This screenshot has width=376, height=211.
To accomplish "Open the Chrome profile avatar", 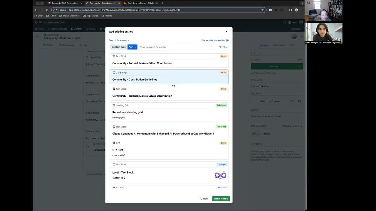I will tap(296, 10).
